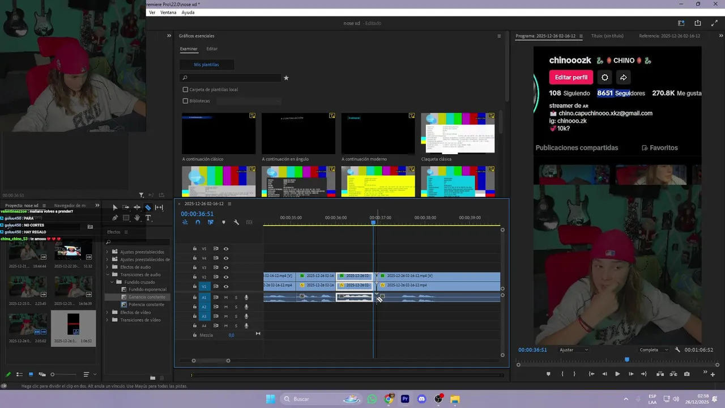The image size is (725, 408).
Task: Select the Rectangle tool
Action: point(126,218)
